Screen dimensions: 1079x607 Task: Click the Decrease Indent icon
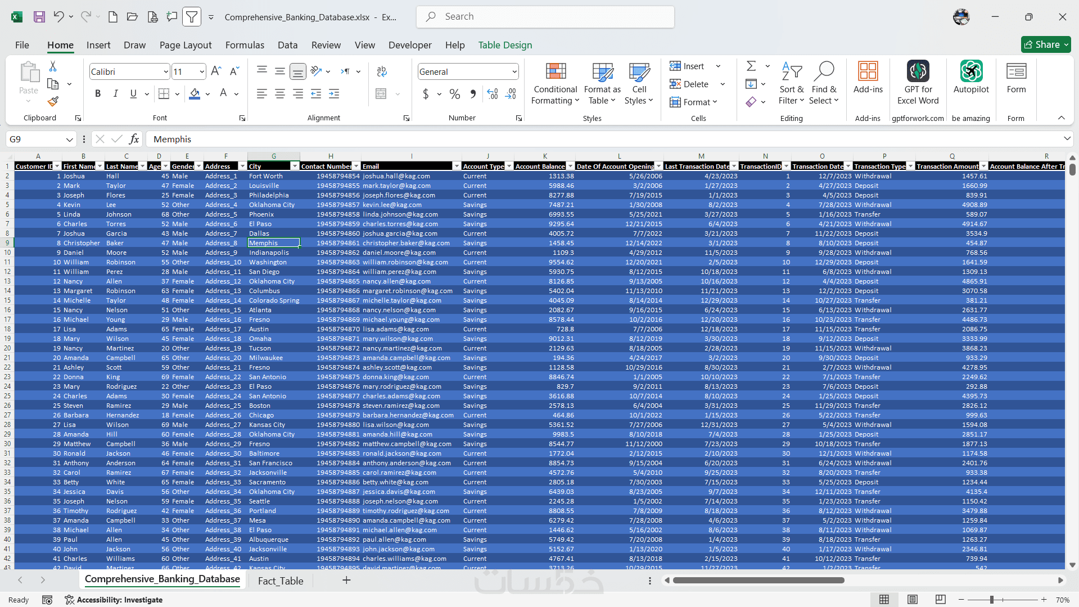pos(316,94)
